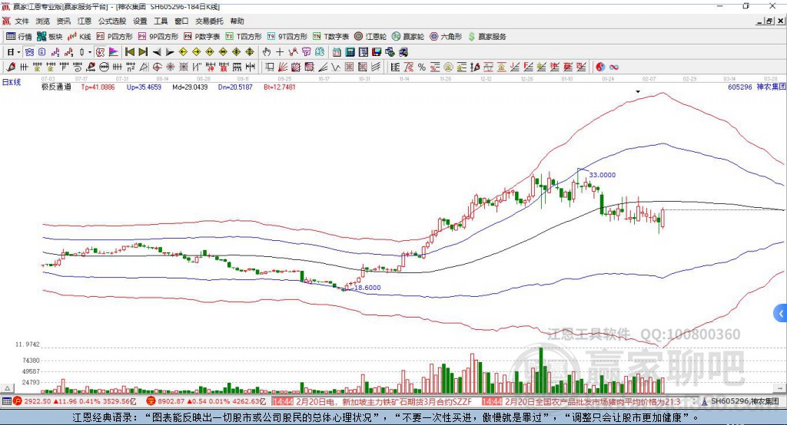Open the 六角形 hexagon chart tool
This screenshot has width=787, height=425.
click(446, 37)
